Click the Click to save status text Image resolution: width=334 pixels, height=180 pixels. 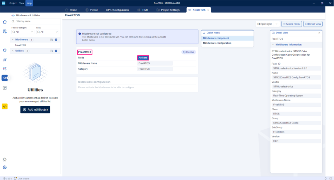[23, 178]
